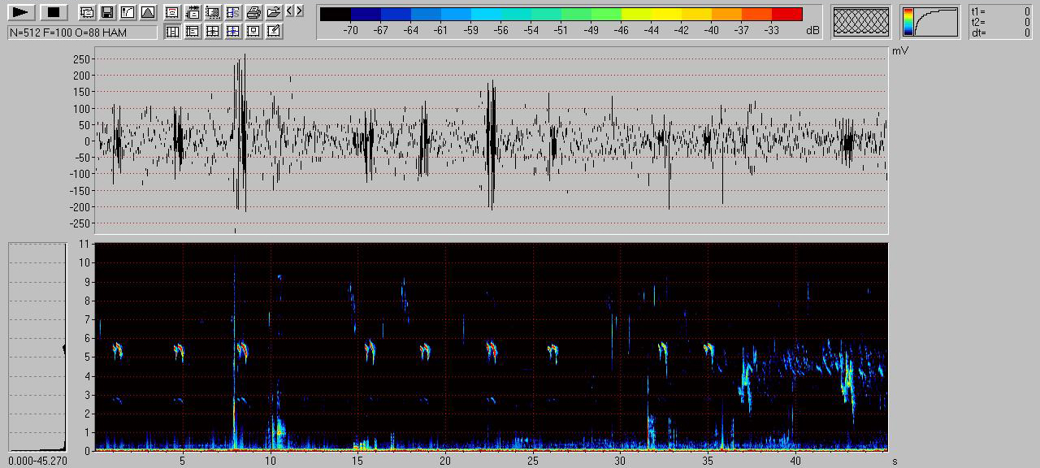The image size is (1040, 468).
Task: Click the bell-shaped curve icon
Action: [x=147, y=12]
